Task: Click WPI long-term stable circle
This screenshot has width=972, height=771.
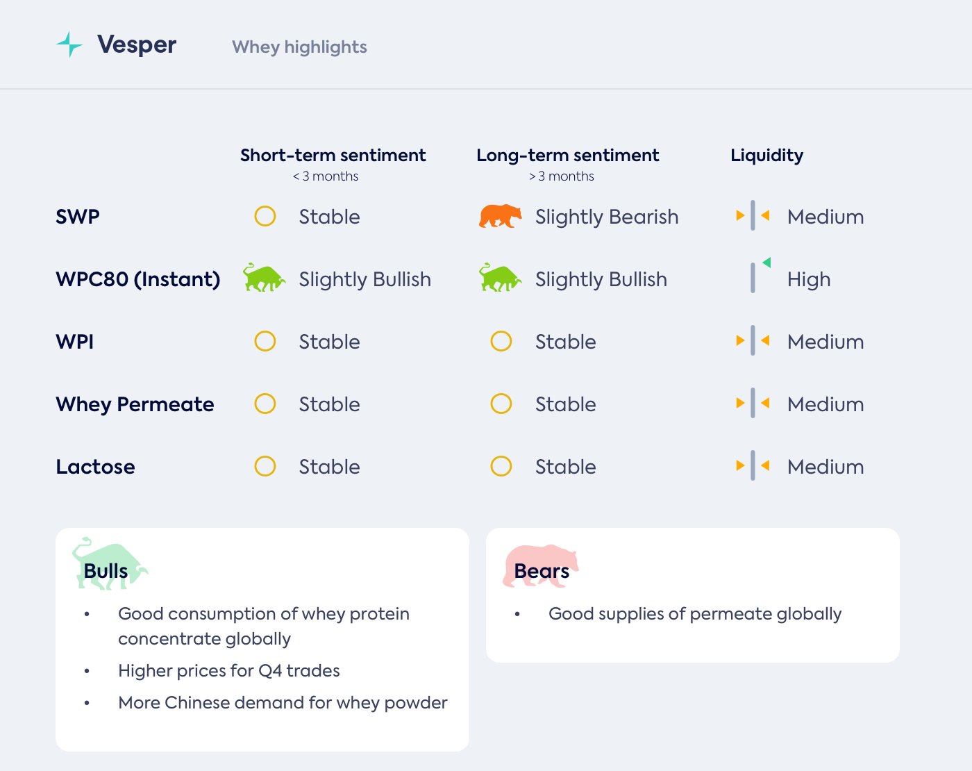Action: click(x=501, y=341)
